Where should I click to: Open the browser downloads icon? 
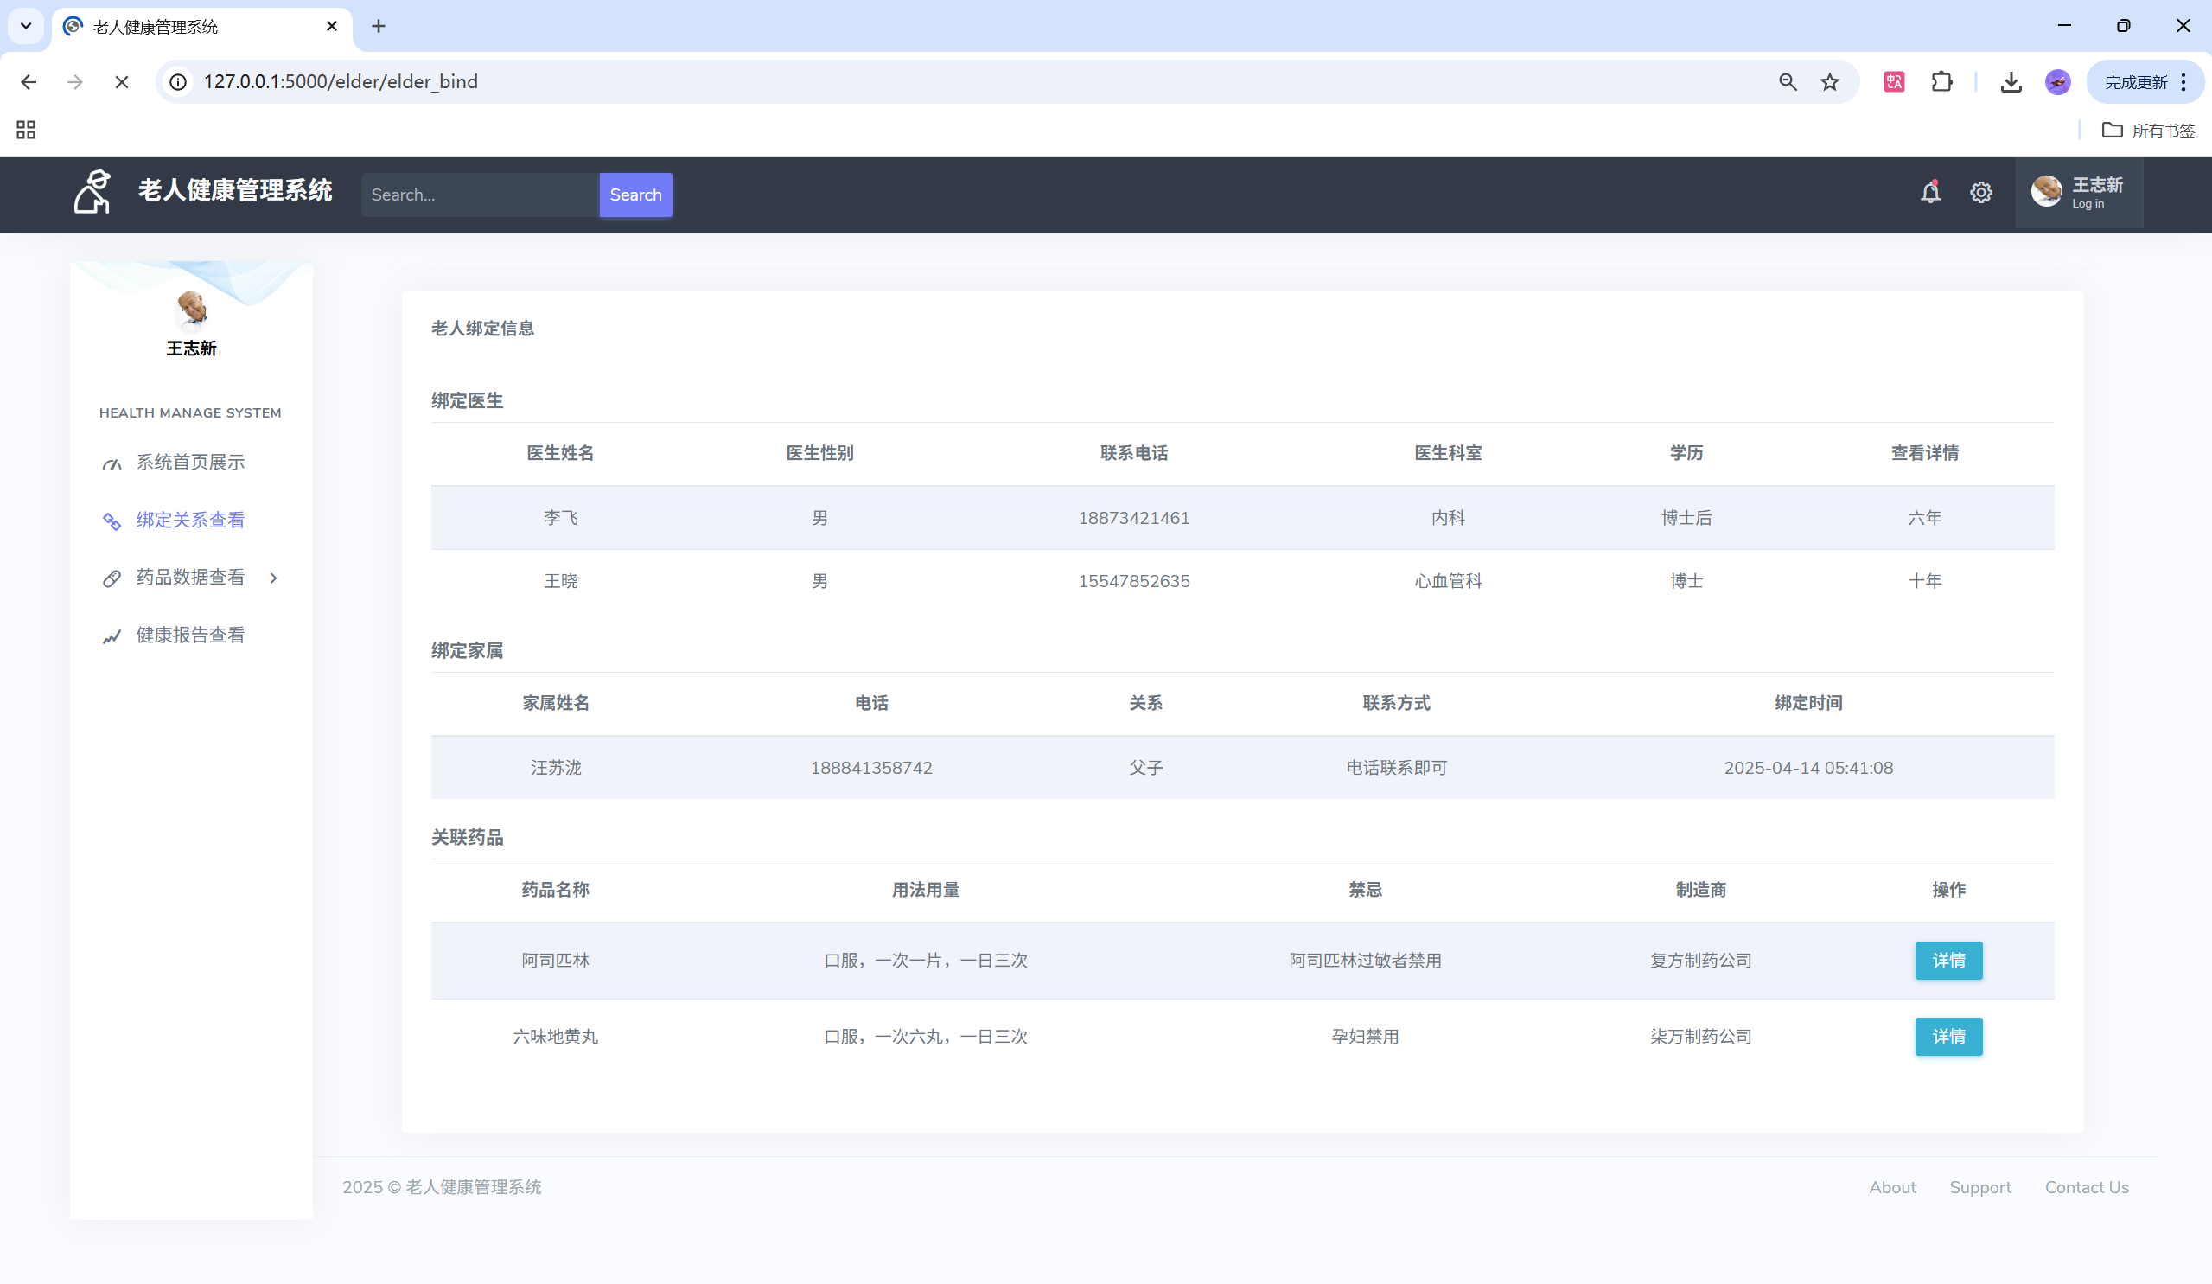point(2010,82)
